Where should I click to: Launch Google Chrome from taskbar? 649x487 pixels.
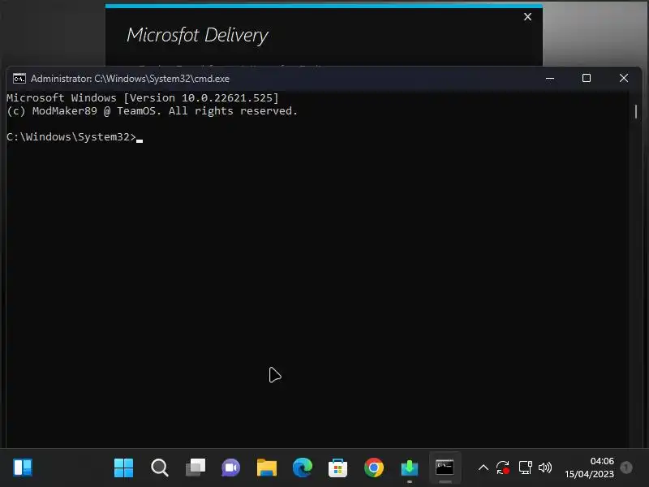point(374,468)
